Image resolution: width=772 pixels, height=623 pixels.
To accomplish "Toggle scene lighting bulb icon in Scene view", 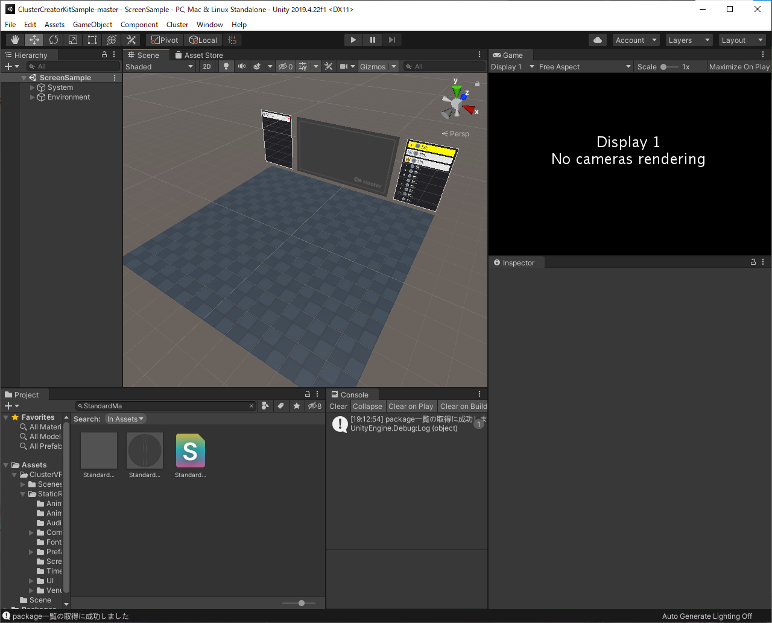I will (x=226, y=66).
